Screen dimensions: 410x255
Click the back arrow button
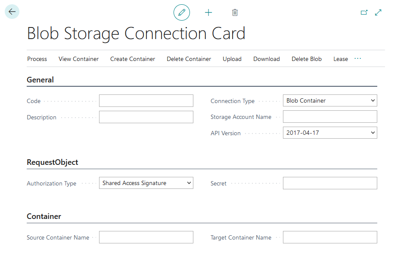[x=12, y=12]
